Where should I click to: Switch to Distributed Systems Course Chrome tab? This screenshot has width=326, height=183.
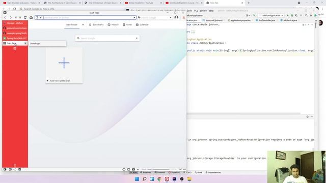184,3
